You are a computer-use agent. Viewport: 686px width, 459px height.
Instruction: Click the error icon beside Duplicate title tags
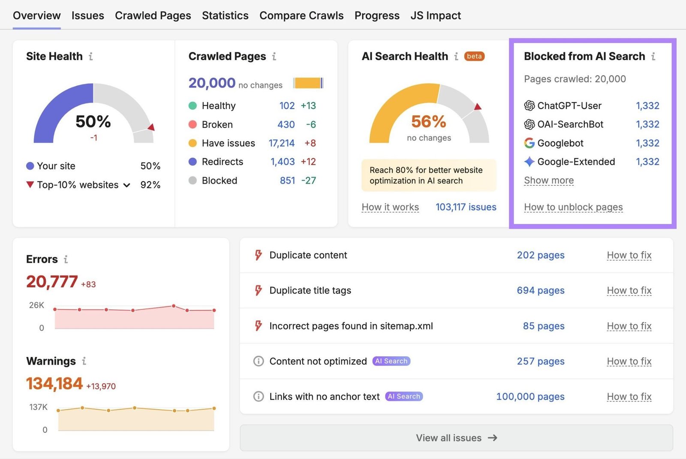pyautogui.click(x=258, y=290)
